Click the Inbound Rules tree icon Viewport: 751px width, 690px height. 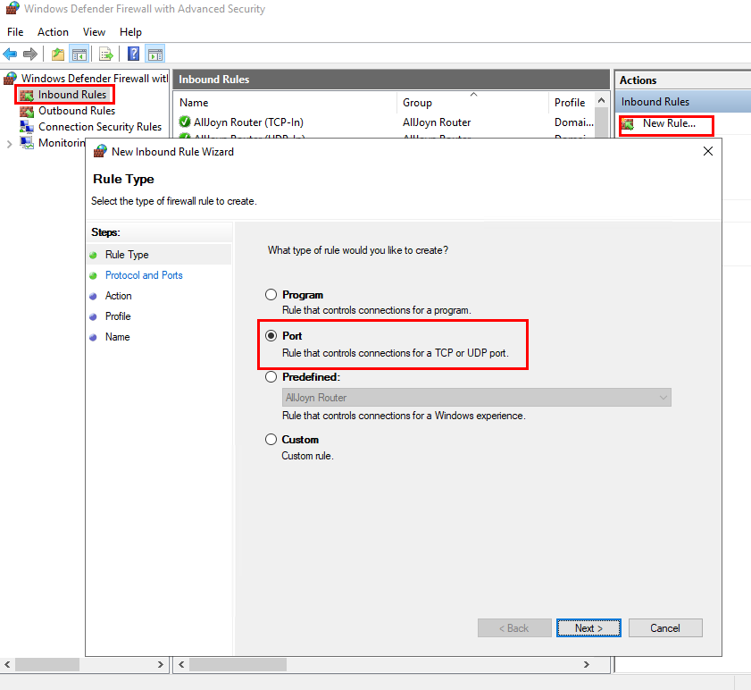(x=26, y=95)
